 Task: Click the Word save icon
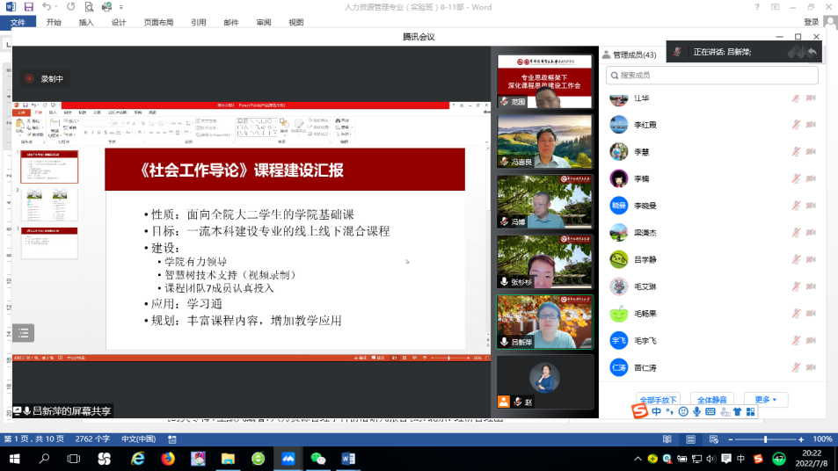(28, 7)
